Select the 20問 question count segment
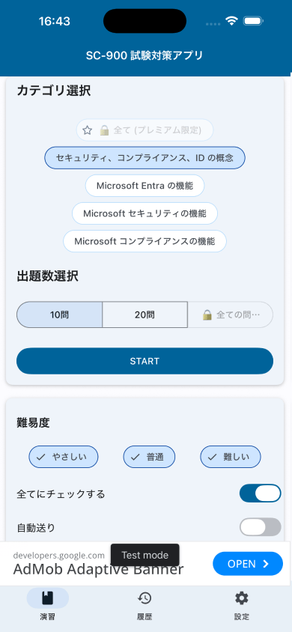The image size is (292, 632). pyautogui.click(x=145, y=315)
